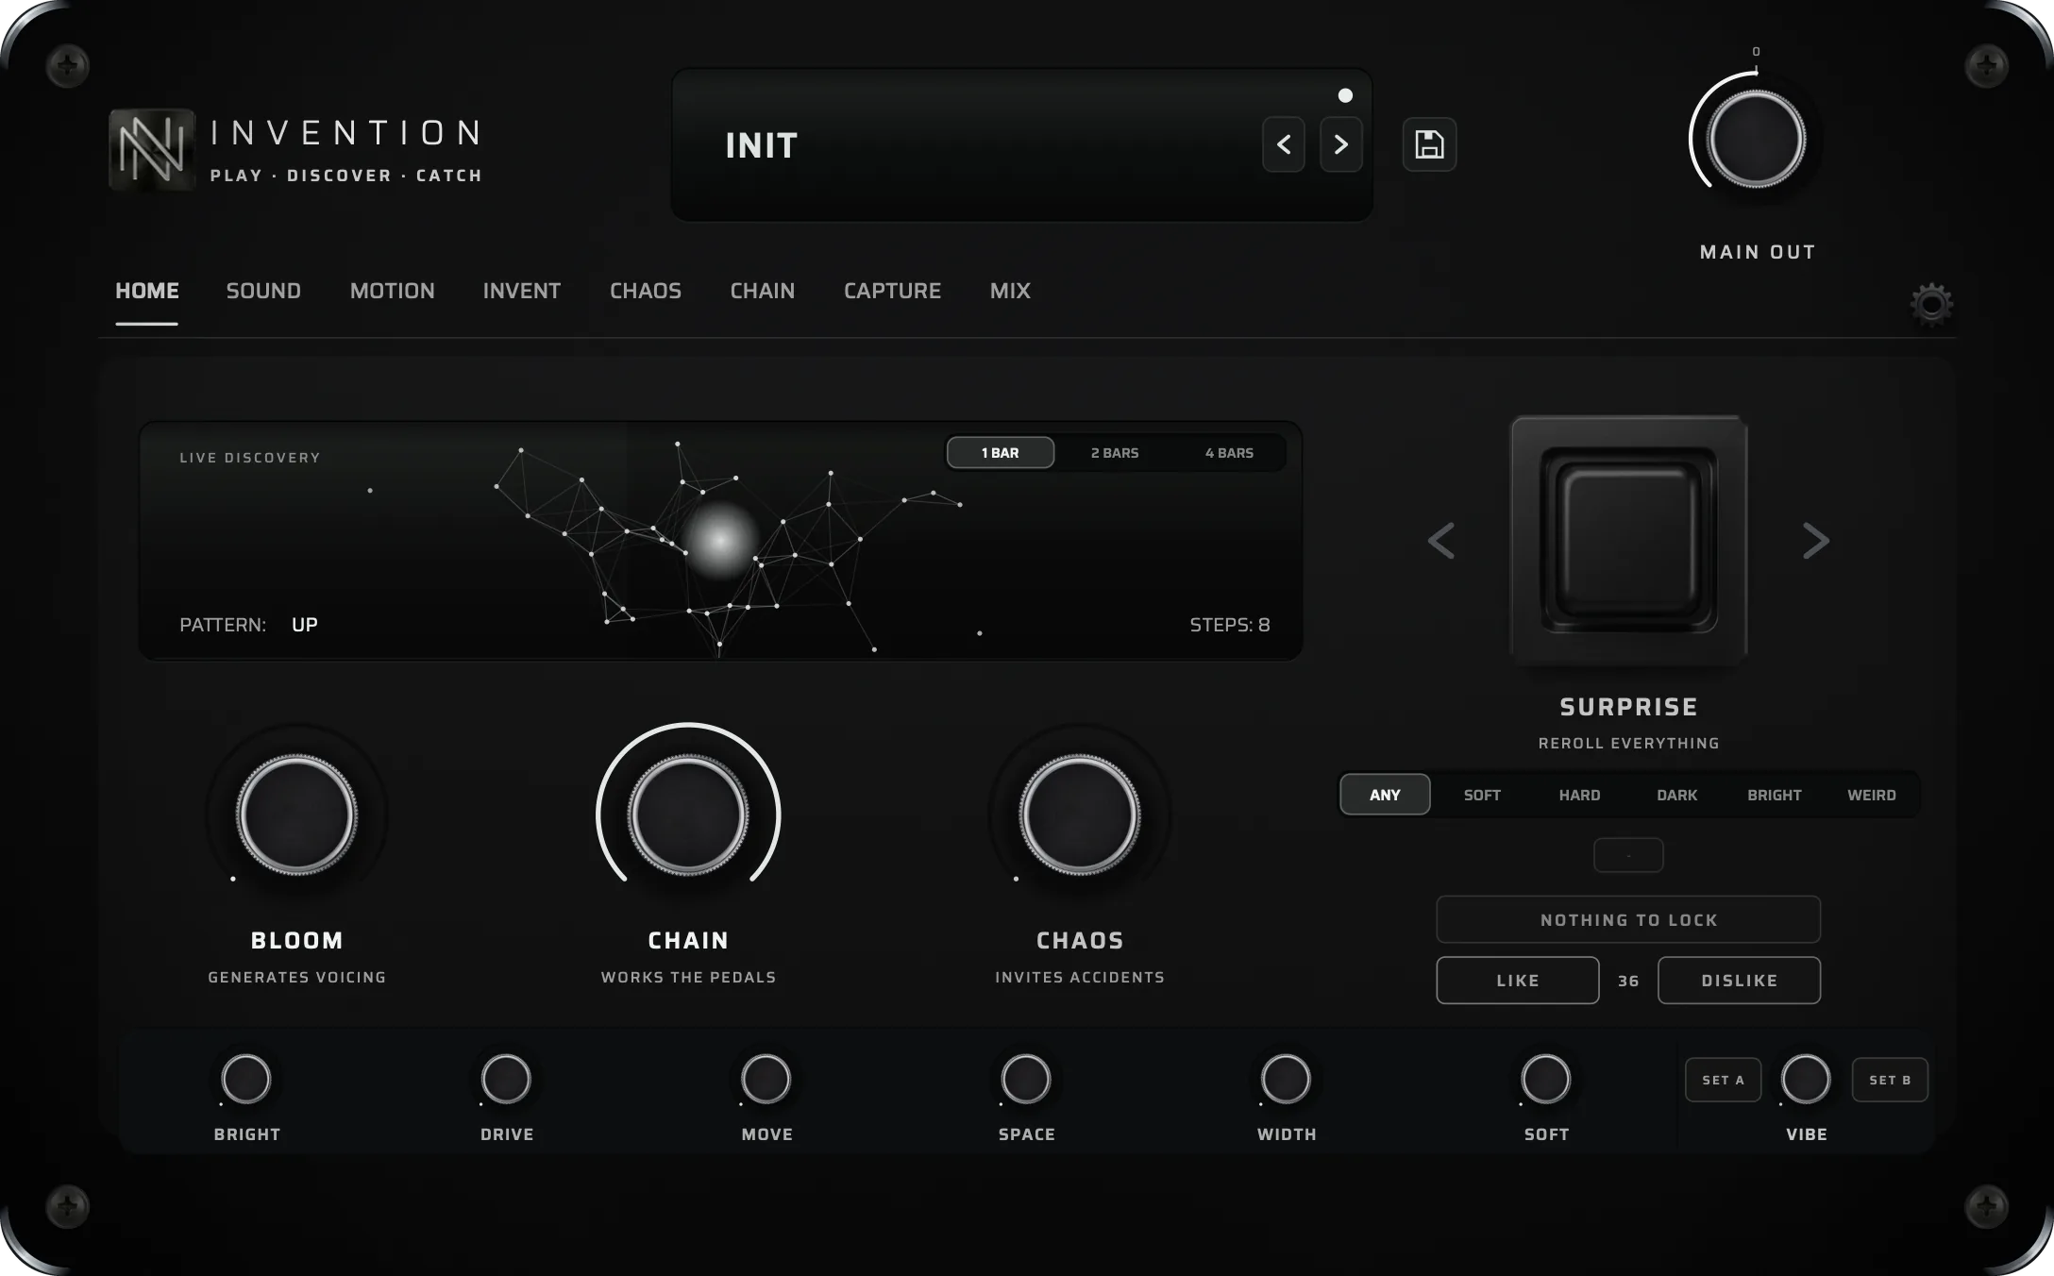The width and height of the screenshot is (2054, 1276).
Task: Click right arrow beside Surprise pad
Action: [x=1816, y=541]
